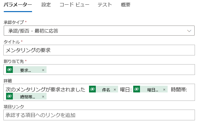The image size is (199, 121).
Task: Focus the 項目リンク input field
Action: (99, 115)
